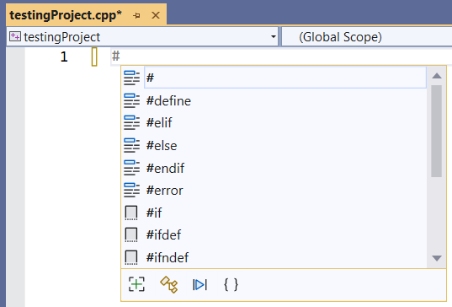Viewport: 452px width, 307px height.
Task: Close the testingProject.cpp tab
Action: click(156, 15)
